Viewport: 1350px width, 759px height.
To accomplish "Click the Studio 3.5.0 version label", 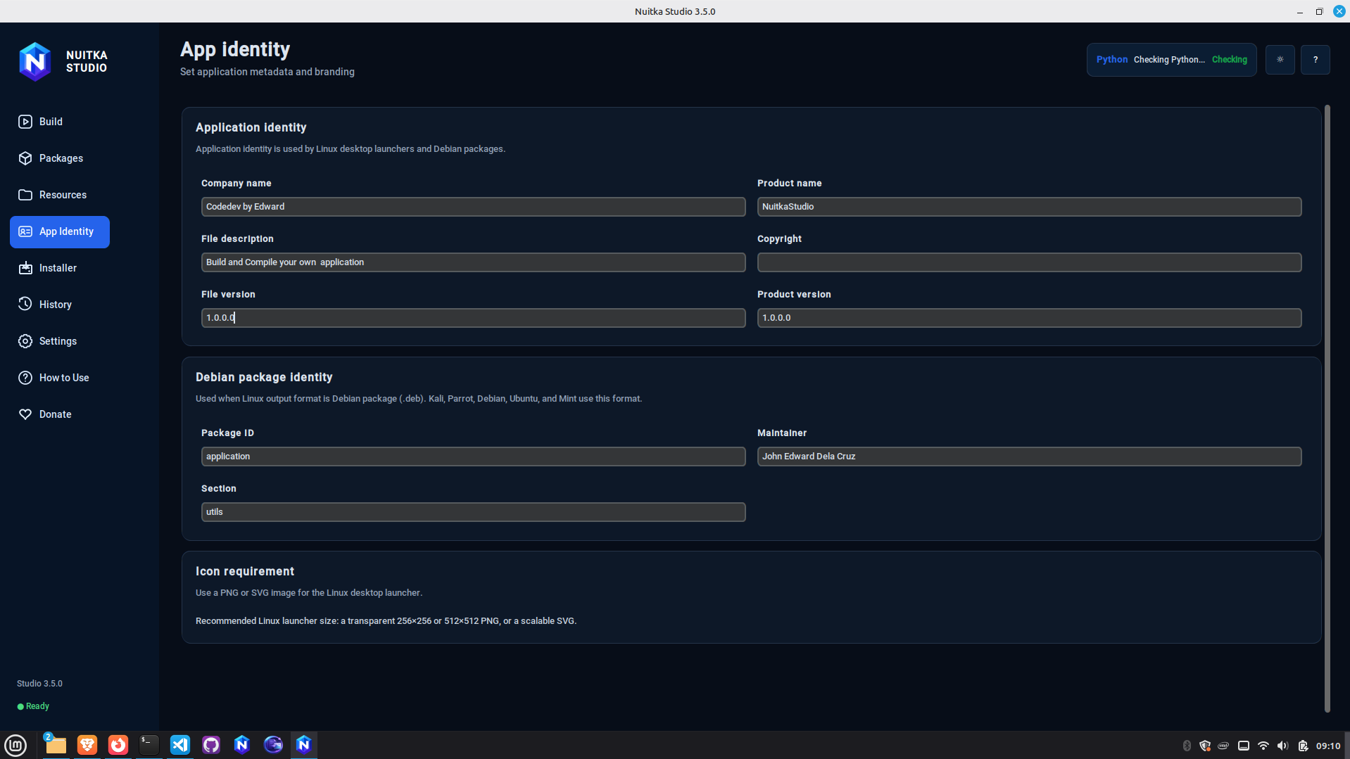I will pyautogui.click(x=39, y=684).
